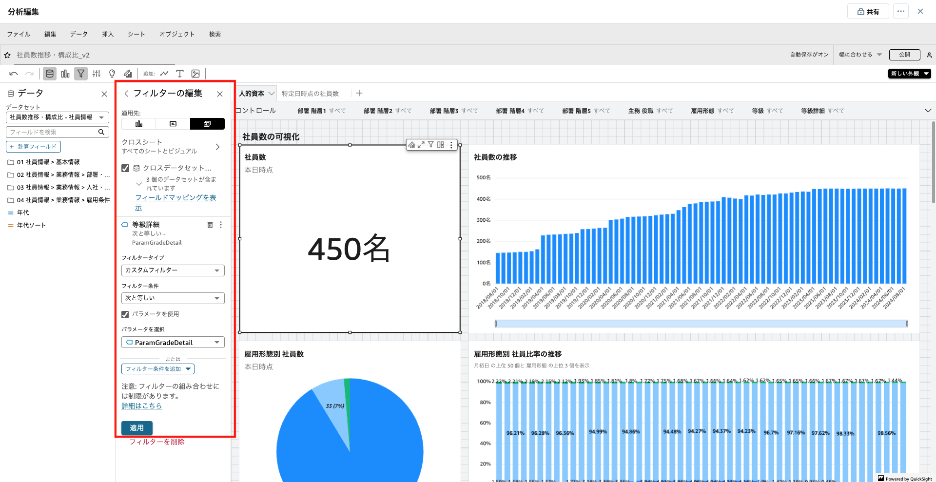Viewport: 936px width, 482px height.
Task: Toggle the パラメータを使用 checkbox
Action: tap(125, 314)
